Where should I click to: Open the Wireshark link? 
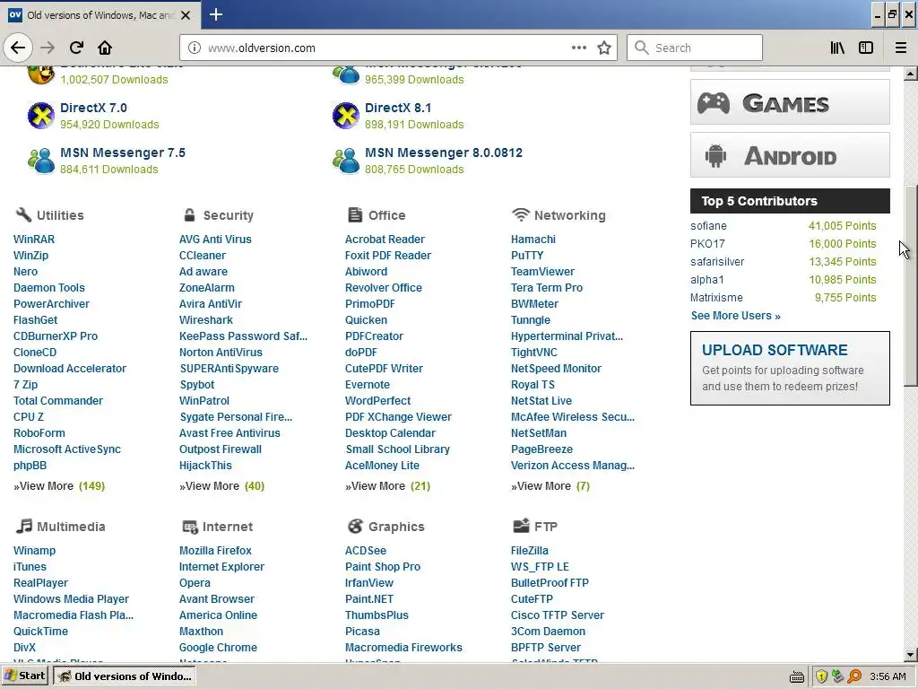(206, 320)
